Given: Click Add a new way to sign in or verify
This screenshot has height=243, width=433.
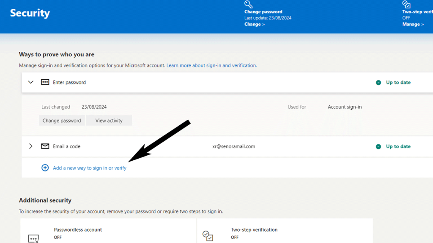Looking at the screenshot, I should click(x=90, y=168).
